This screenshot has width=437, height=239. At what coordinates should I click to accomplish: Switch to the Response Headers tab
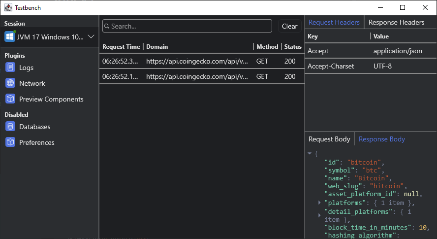[x=396, y=22]
